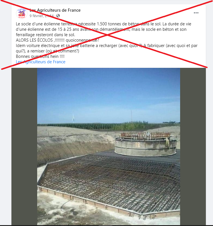Image resolution: width=213 pixels, height=226 pixels.
Task: Click the sentence about voiture électrique battery
Action: [107, 48]
